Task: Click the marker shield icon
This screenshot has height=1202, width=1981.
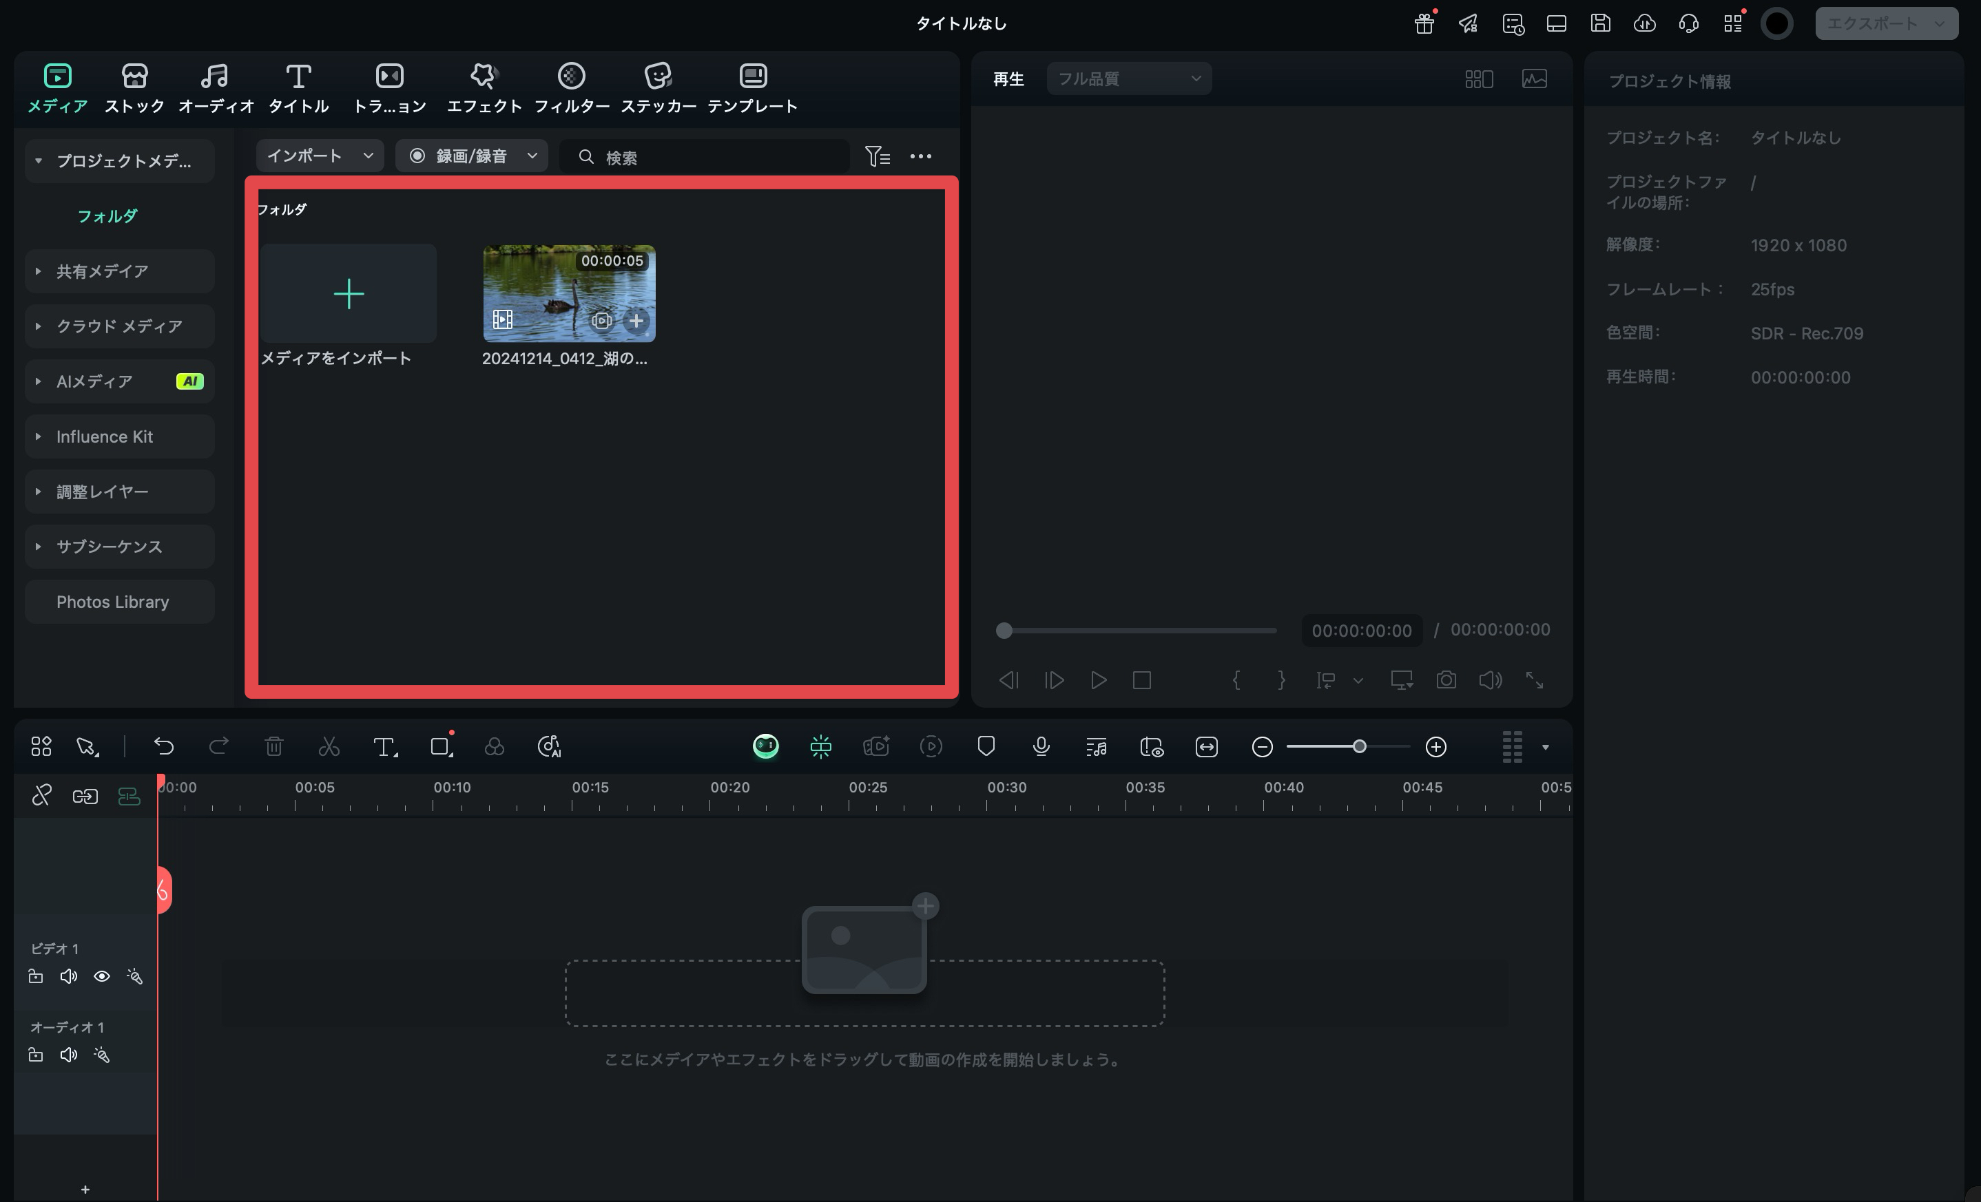Action: point(986,746)
